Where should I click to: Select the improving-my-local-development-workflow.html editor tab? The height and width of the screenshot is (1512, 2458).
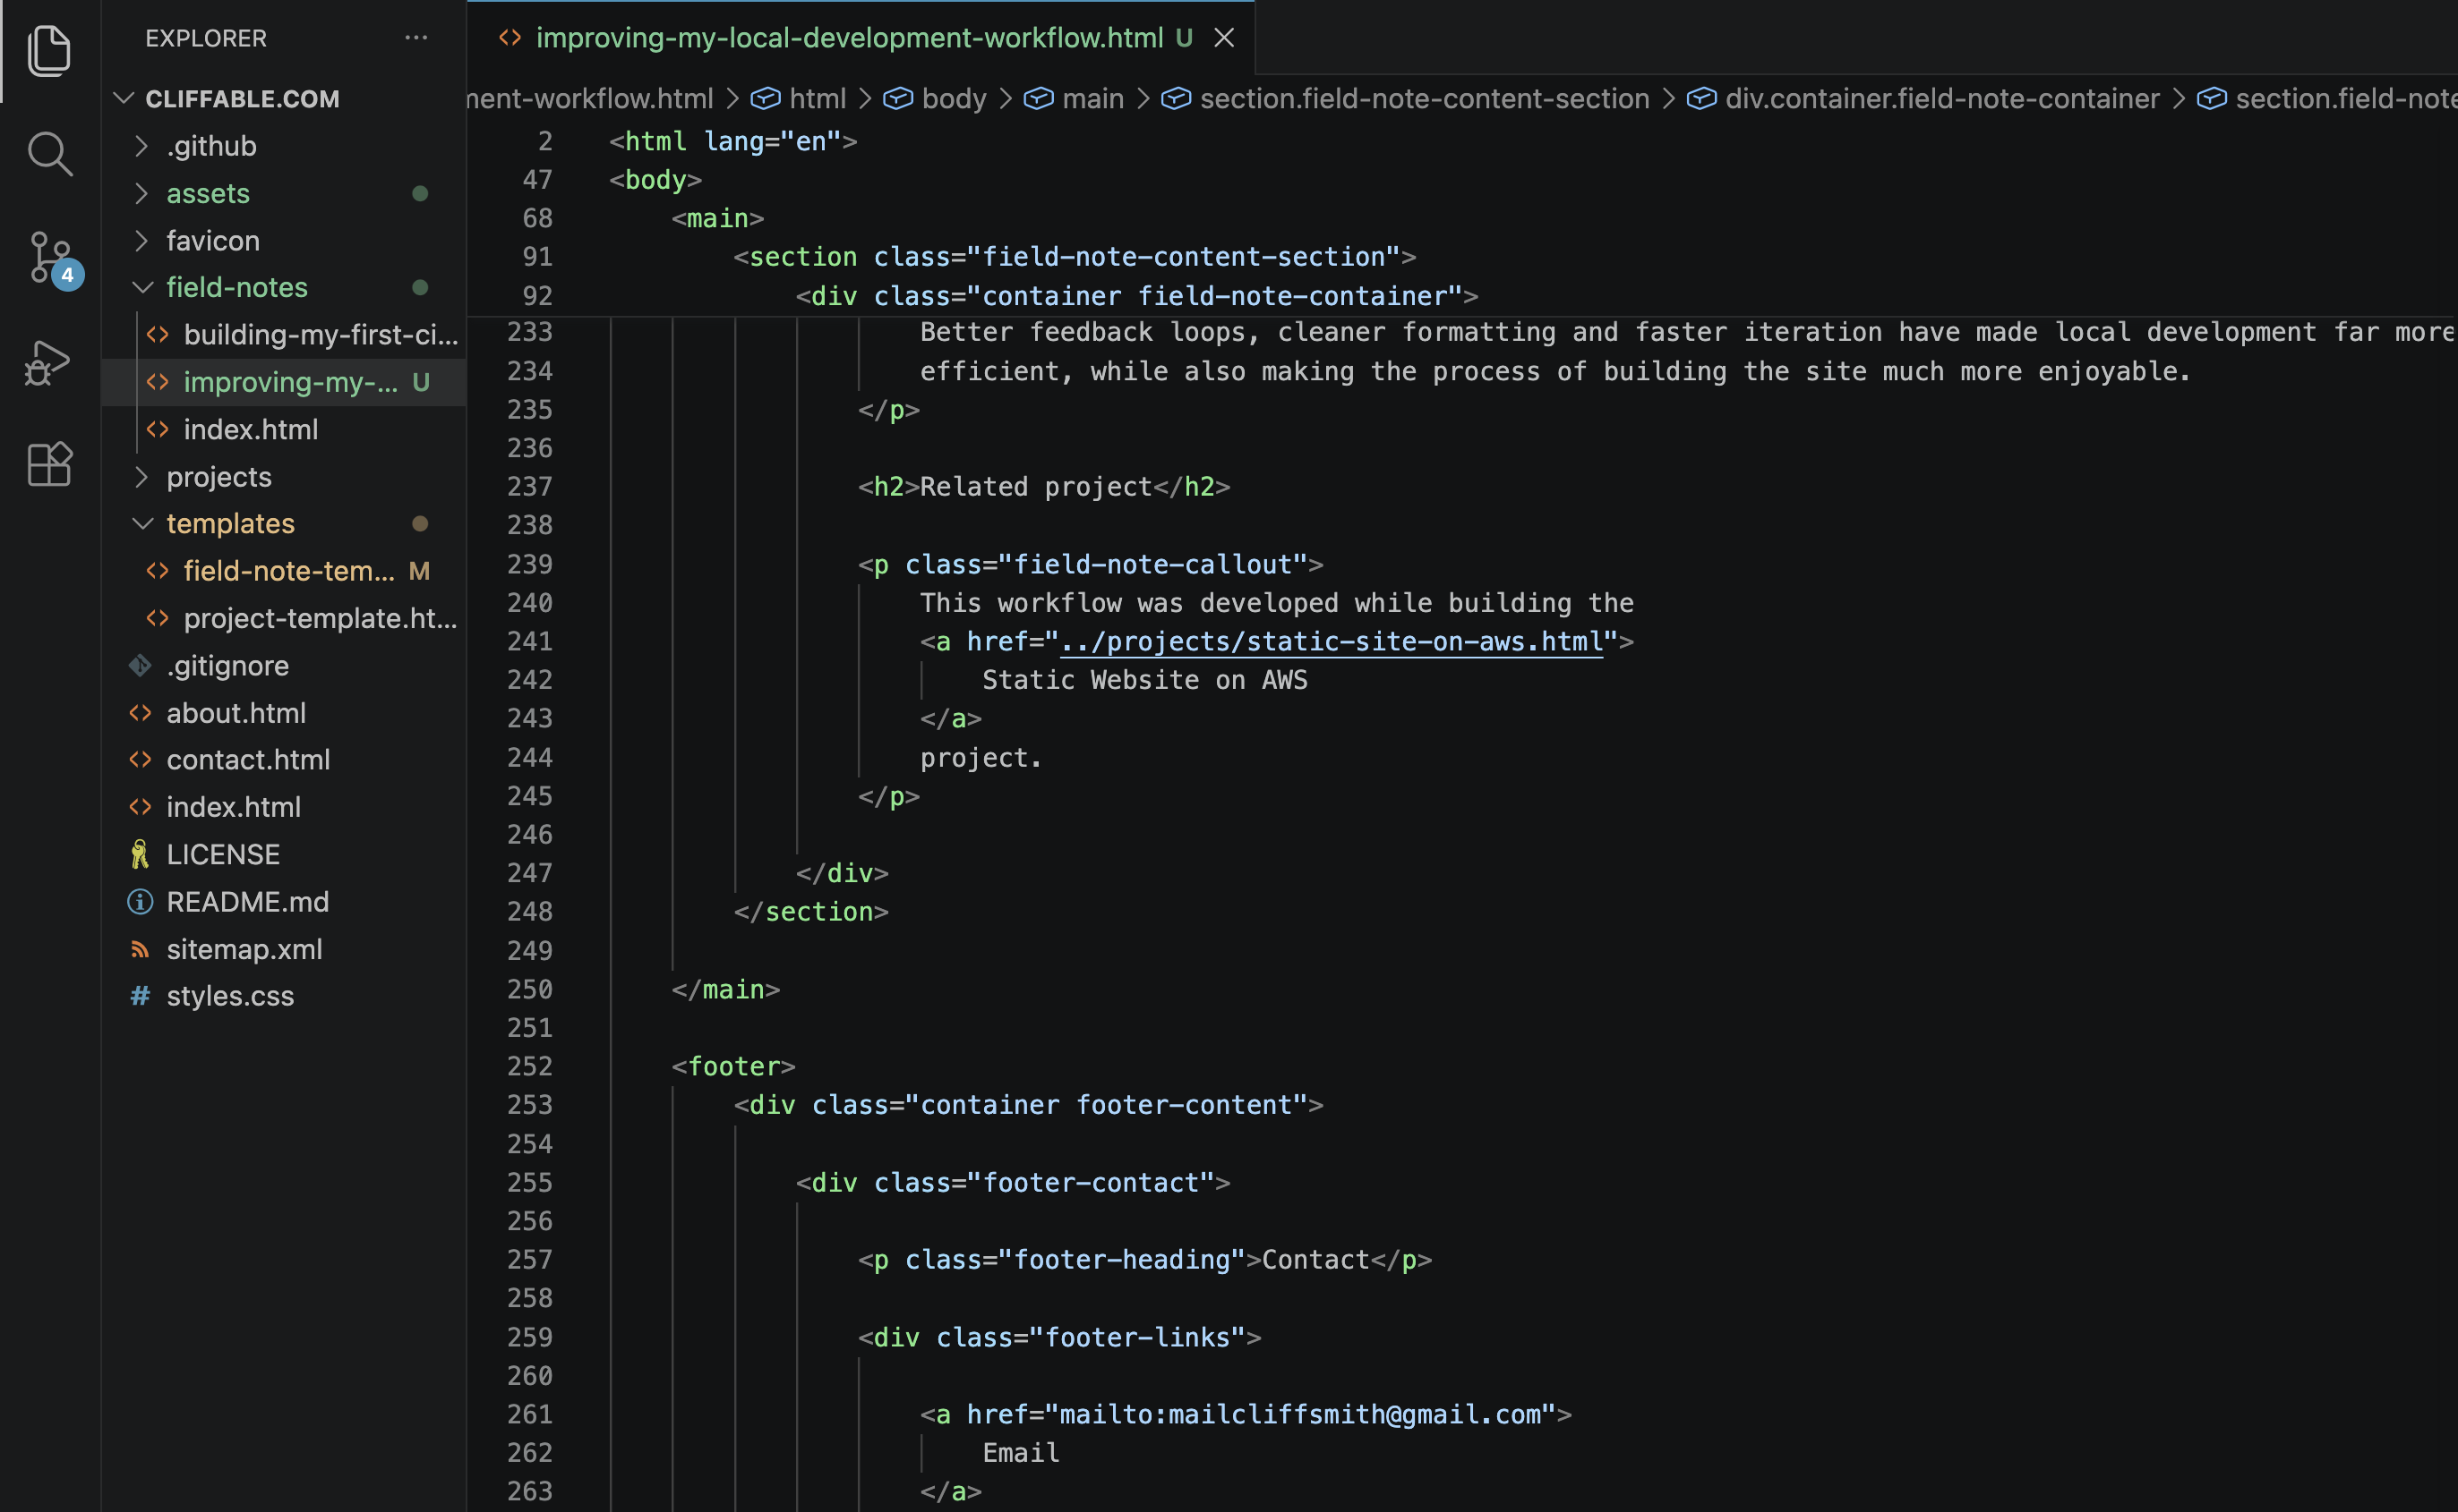(x=861, y=38)
